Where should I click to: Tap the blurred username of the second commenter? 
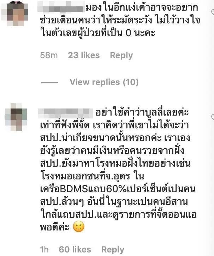[x=66, y=113]
